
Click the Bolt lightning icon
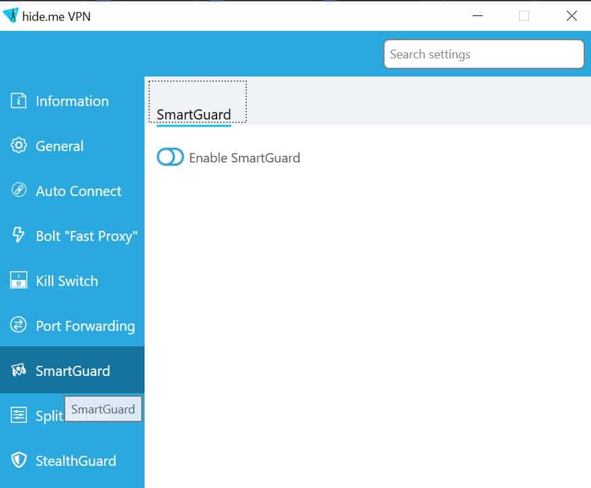point(18,235)
